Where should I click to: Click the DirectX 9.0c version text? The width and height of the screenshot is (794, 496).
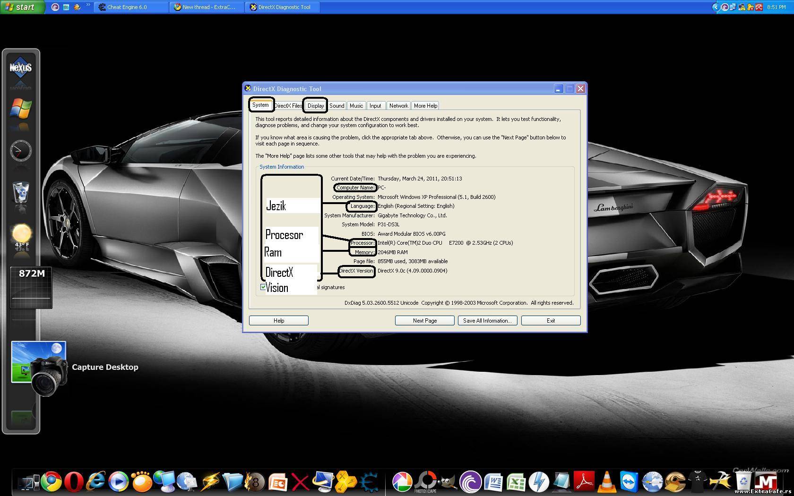click(x=412, y=271)
